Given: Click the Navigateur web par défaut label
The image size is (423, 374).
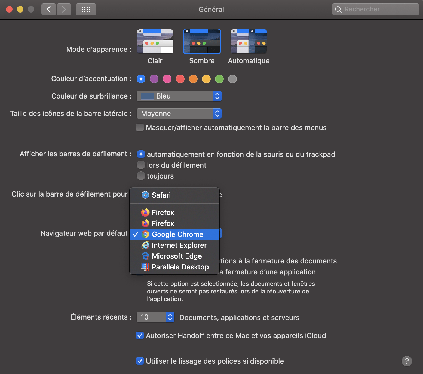Looking at the screenshot, I should pyautogui.click(x=84, y=233).
